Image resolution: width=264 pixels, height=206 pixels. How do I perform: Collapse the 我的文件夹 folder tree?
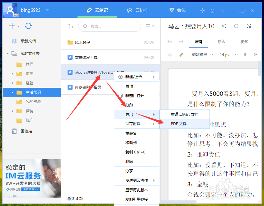point(7,53)
